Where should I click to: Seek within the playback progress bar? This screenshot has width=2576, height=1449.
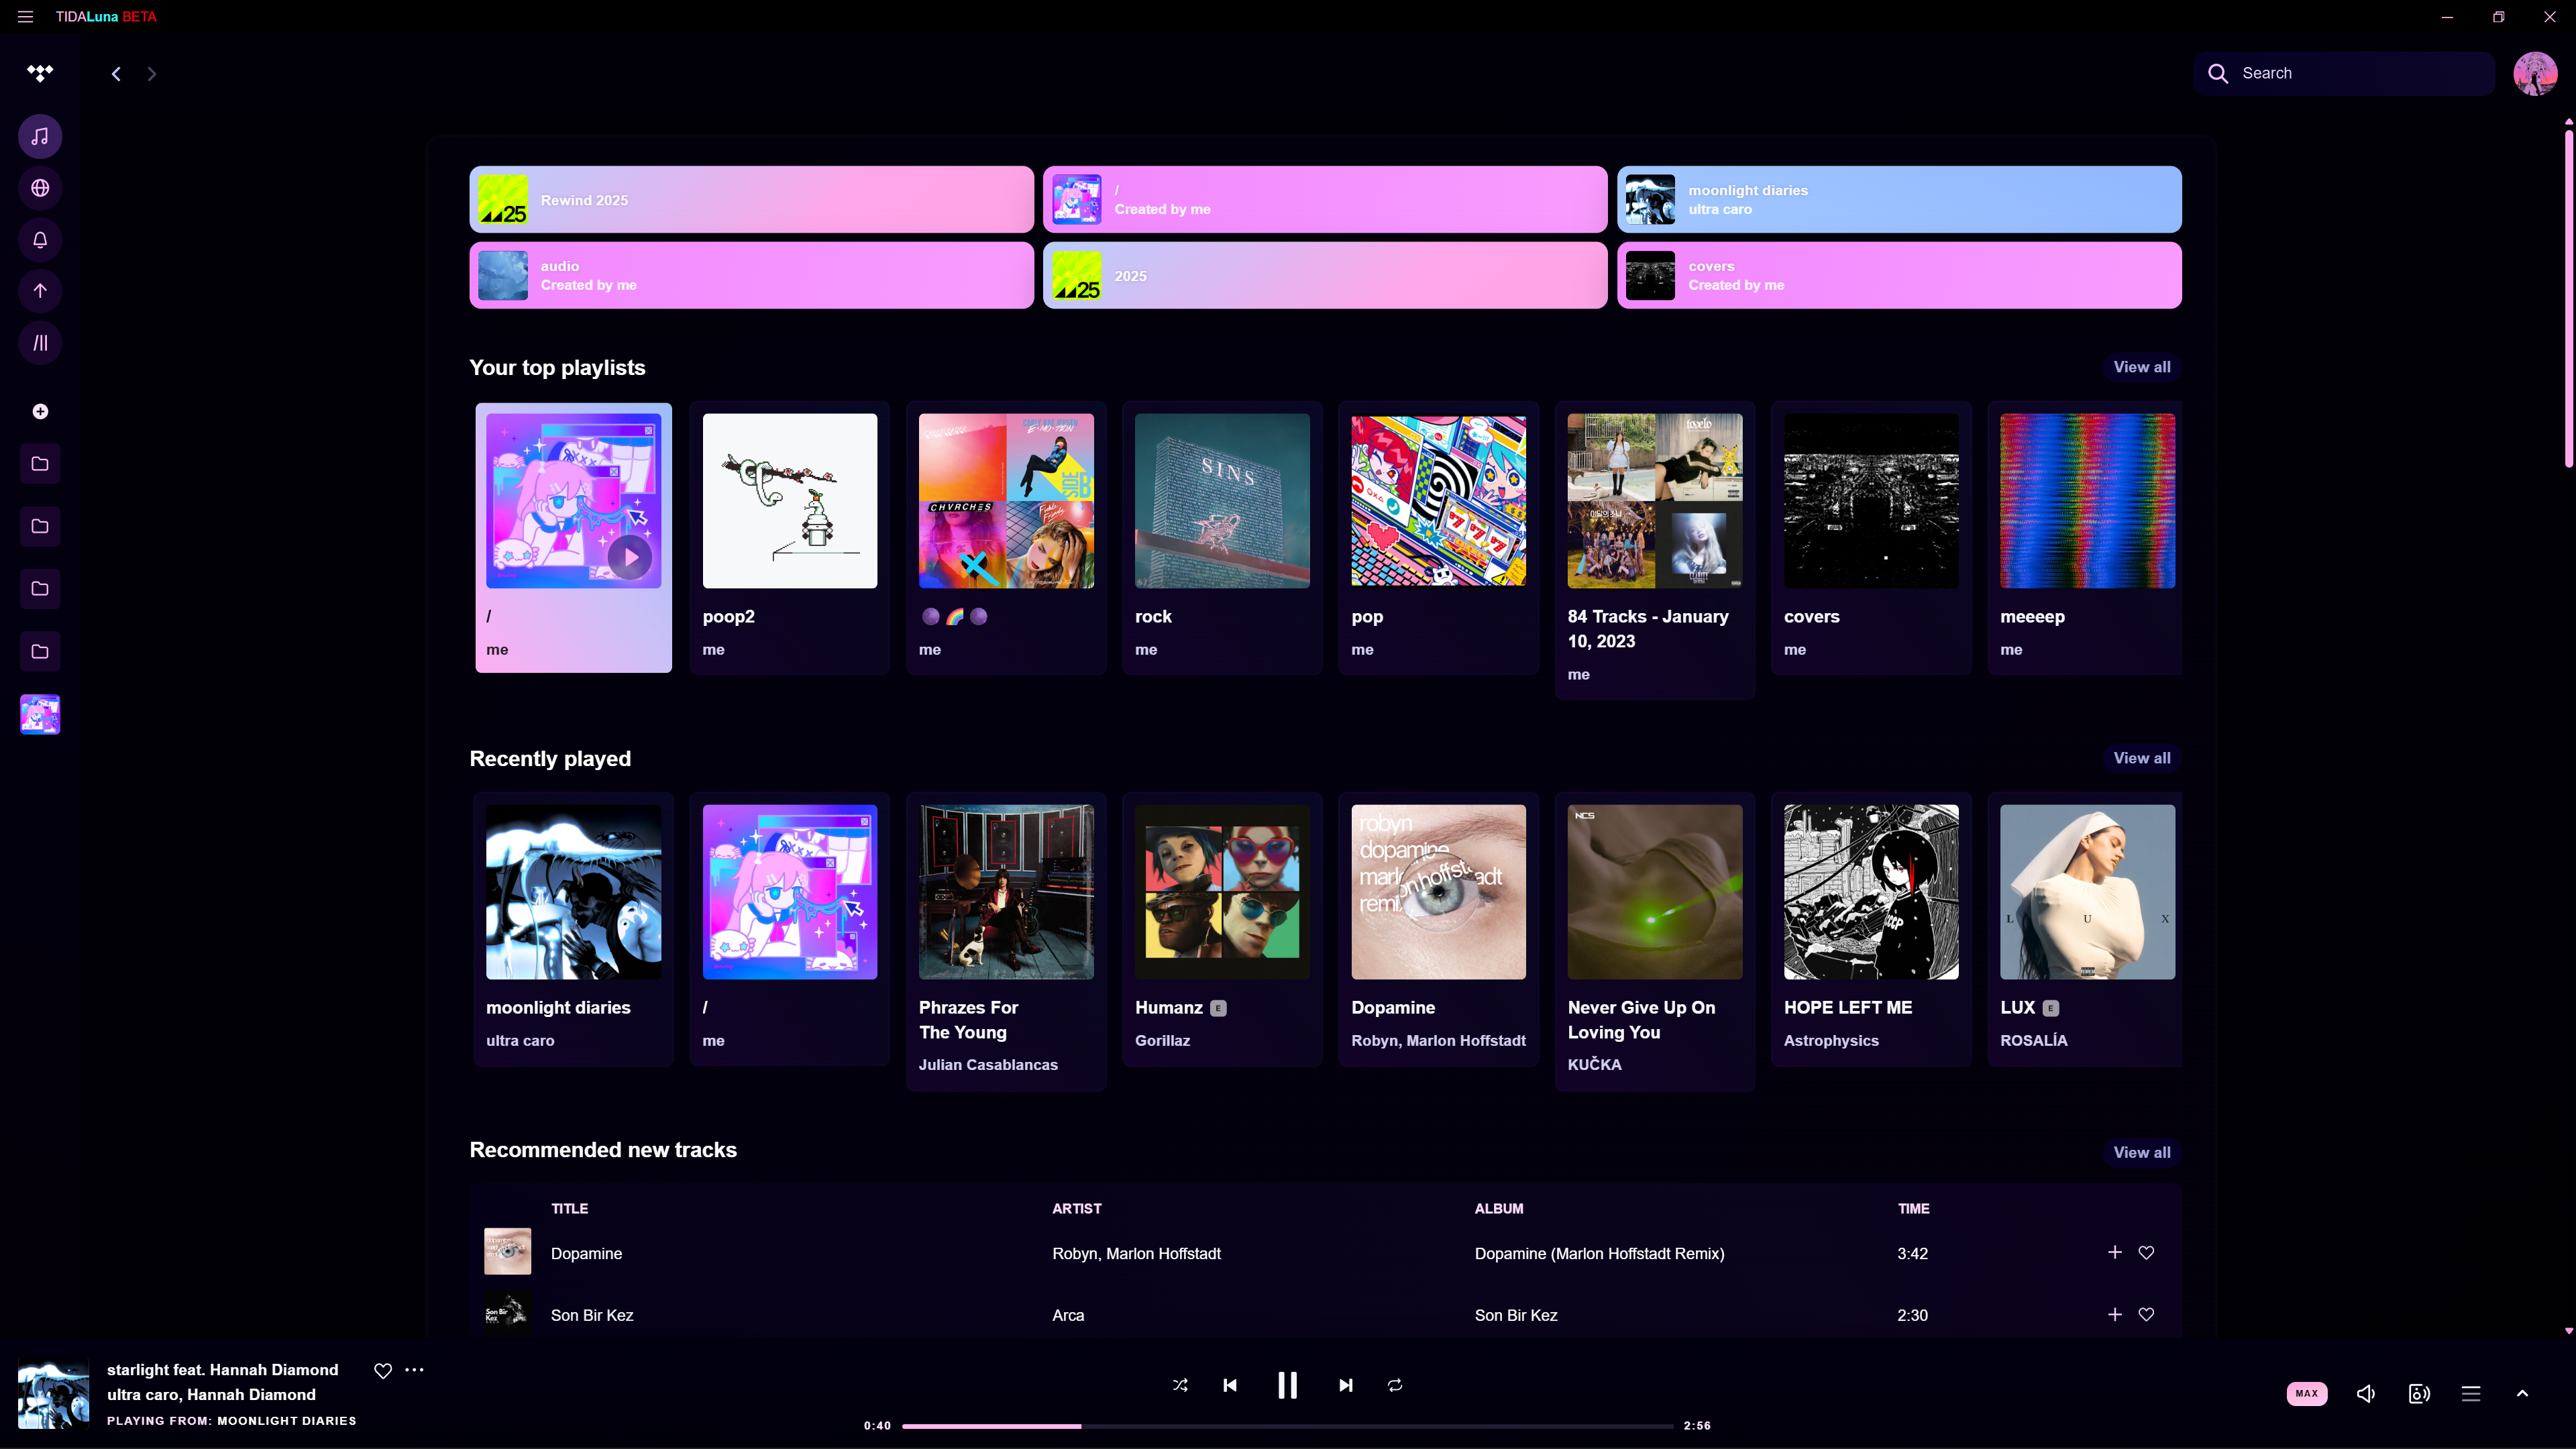(x=1287, y=1426)
